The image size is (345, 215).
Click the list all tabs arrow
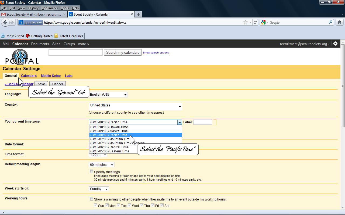coord(342,14)
